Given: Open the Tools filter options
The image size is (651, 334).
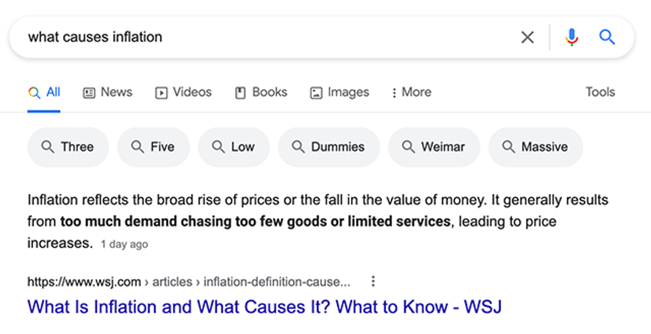Looking at the screenshot, I should click(600, 92).
